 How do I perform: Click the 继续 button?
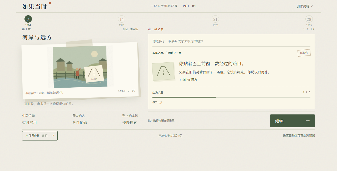[293, 121]
